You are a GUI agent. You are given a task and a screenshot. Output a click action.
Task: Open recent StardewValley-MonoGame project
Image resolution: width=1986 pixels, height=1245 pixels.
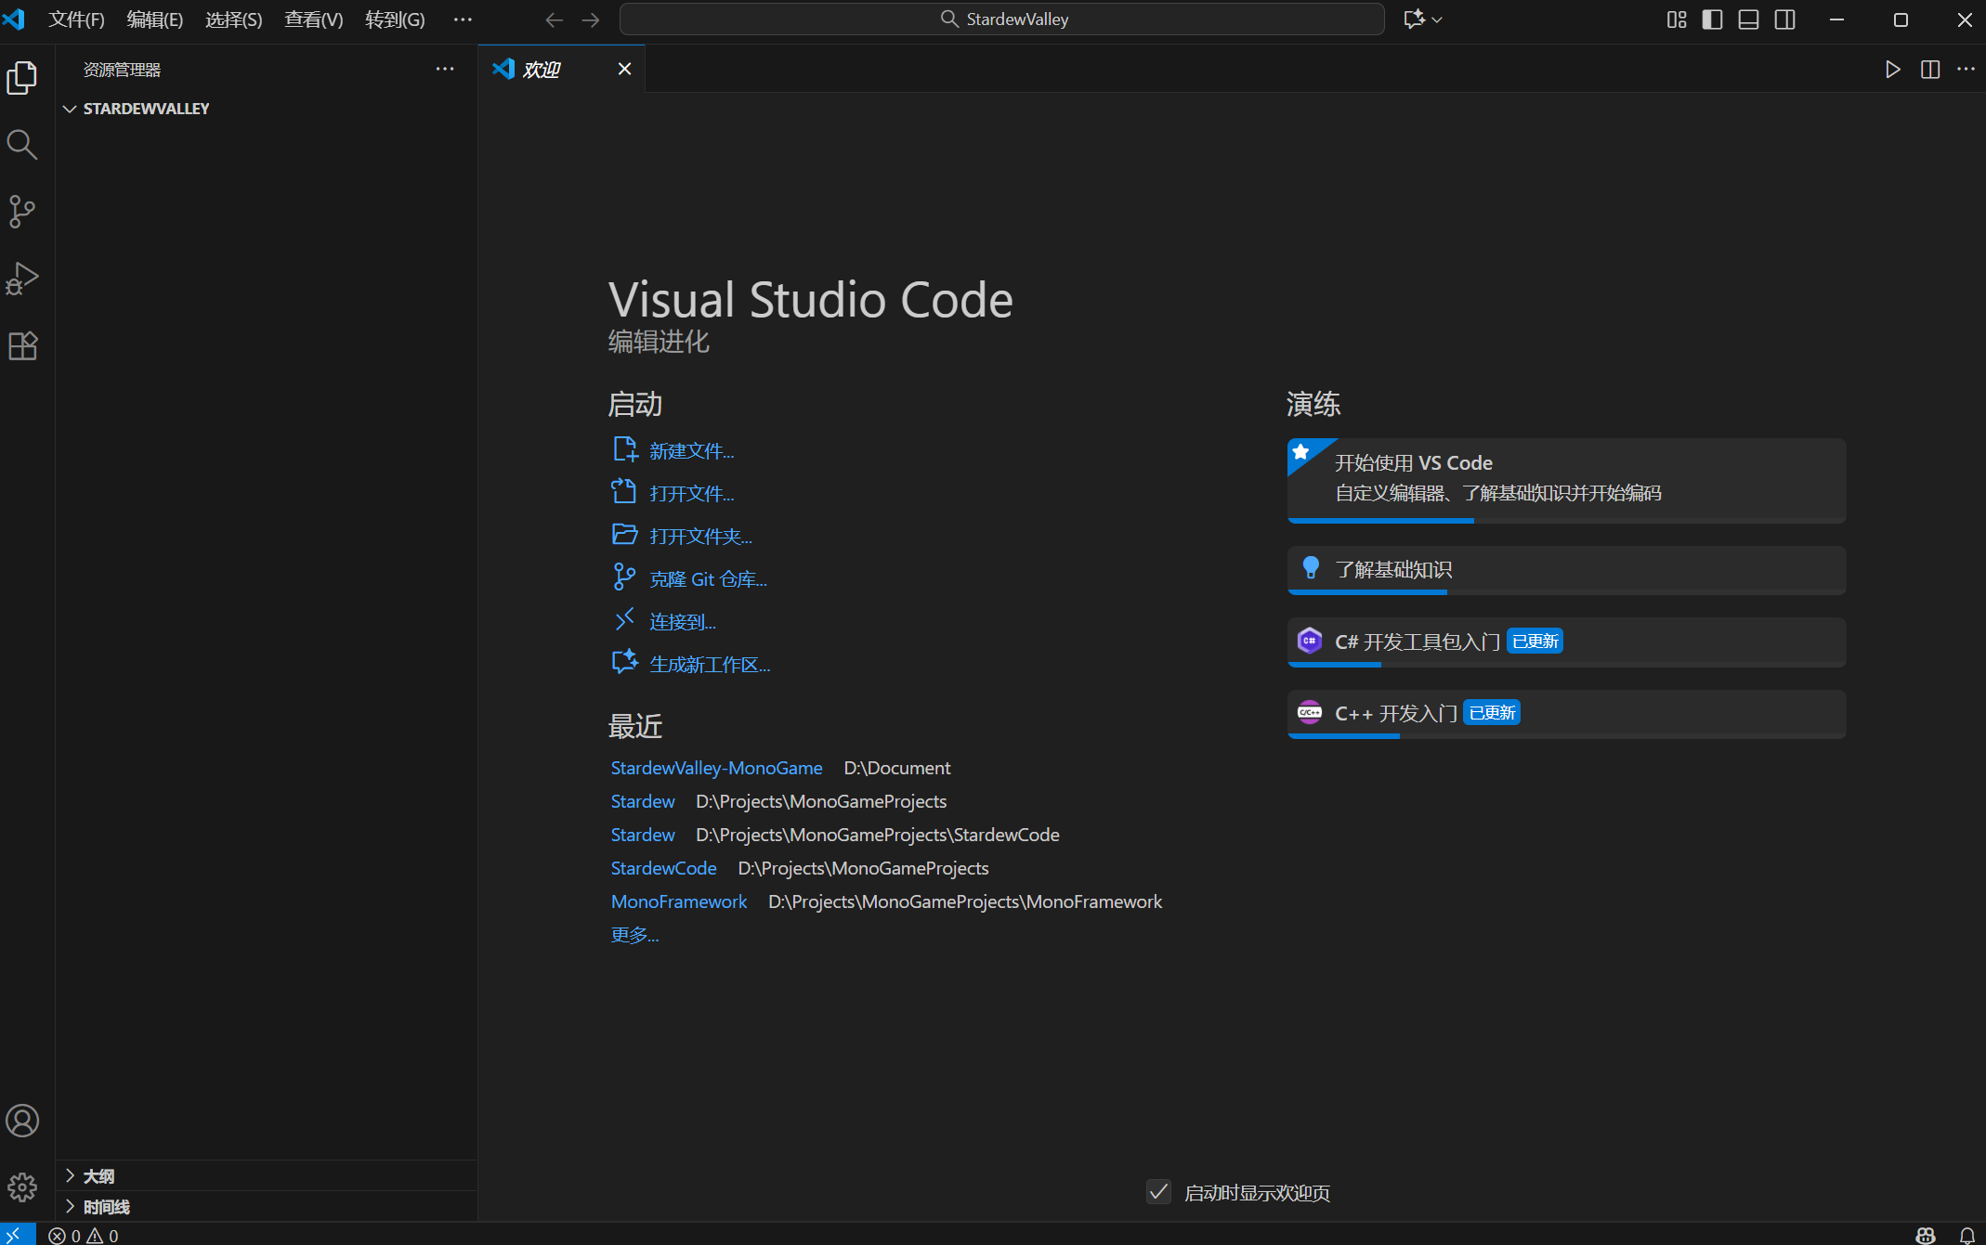point(716,768)
